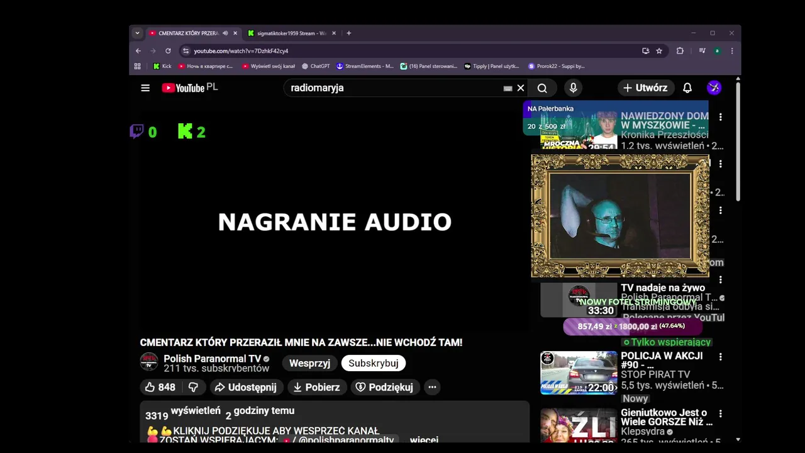
Task: Open more actions ellipsis under video
Action: pyautogui.click(x=432, y=387)
